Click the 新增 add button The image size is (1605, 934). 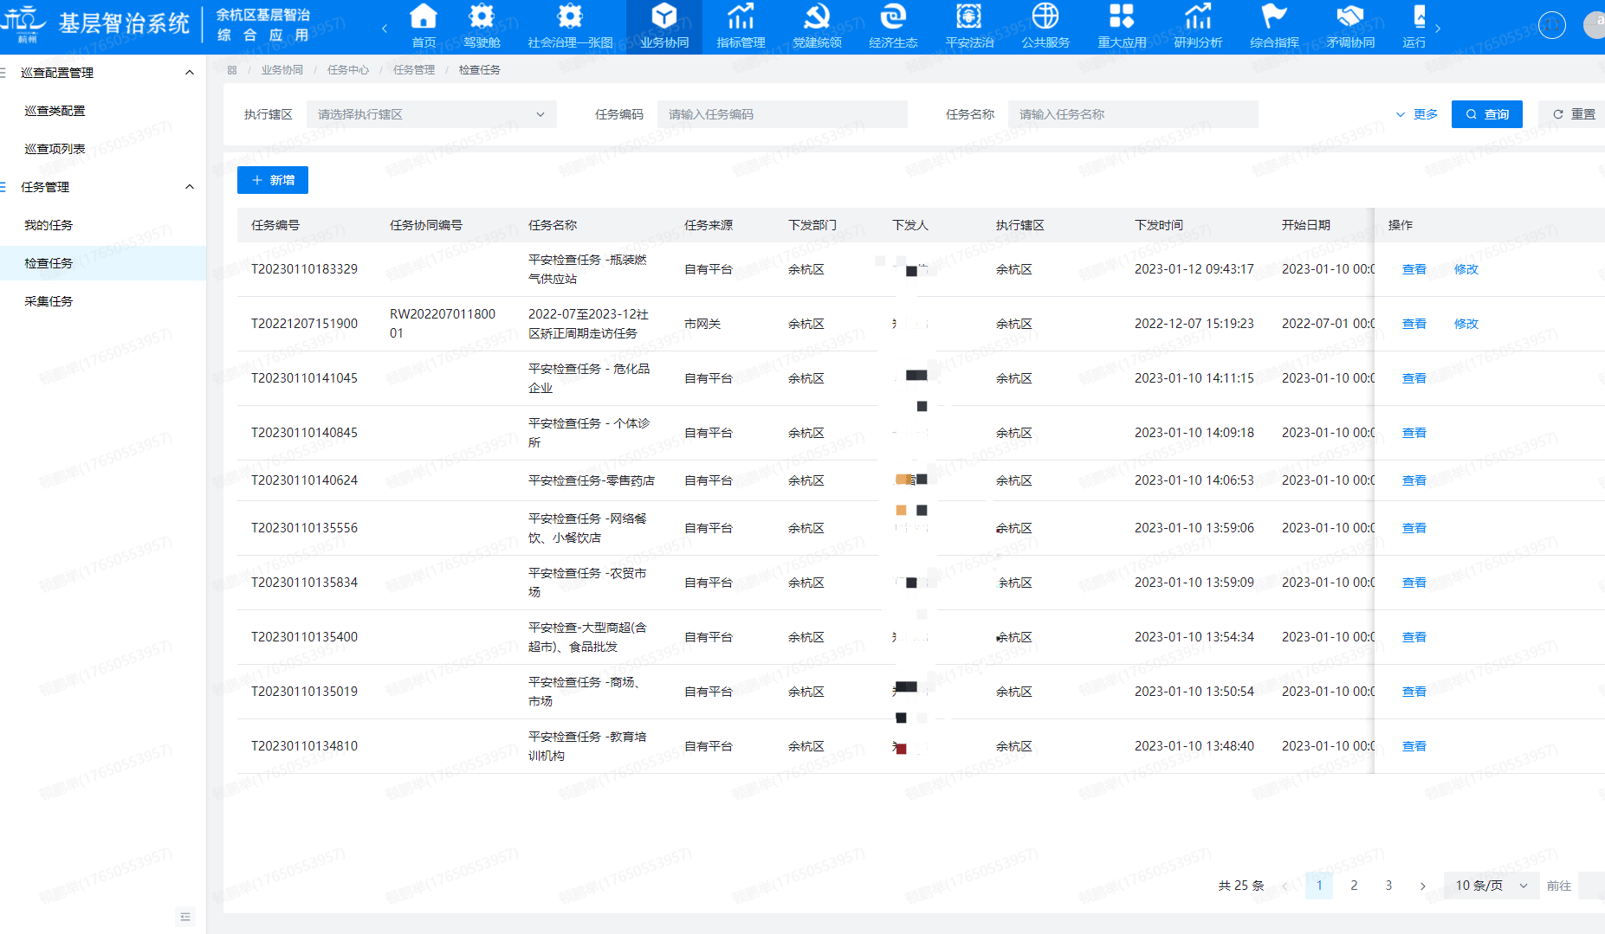[x=273, y=180]
